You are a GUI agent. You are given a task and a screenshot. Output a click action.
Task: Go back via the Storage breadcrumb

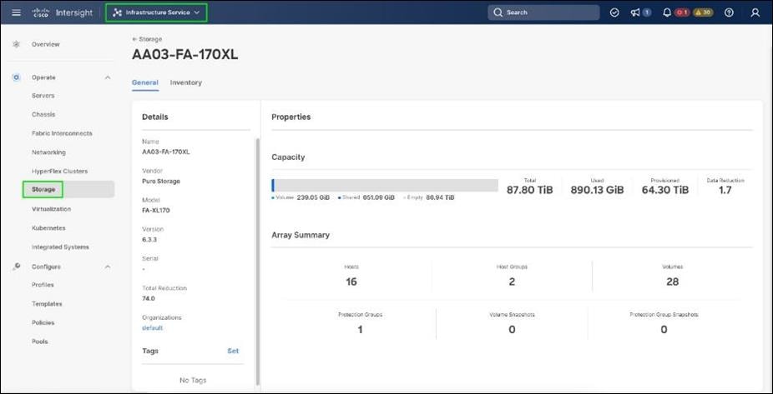pos(147,39)
